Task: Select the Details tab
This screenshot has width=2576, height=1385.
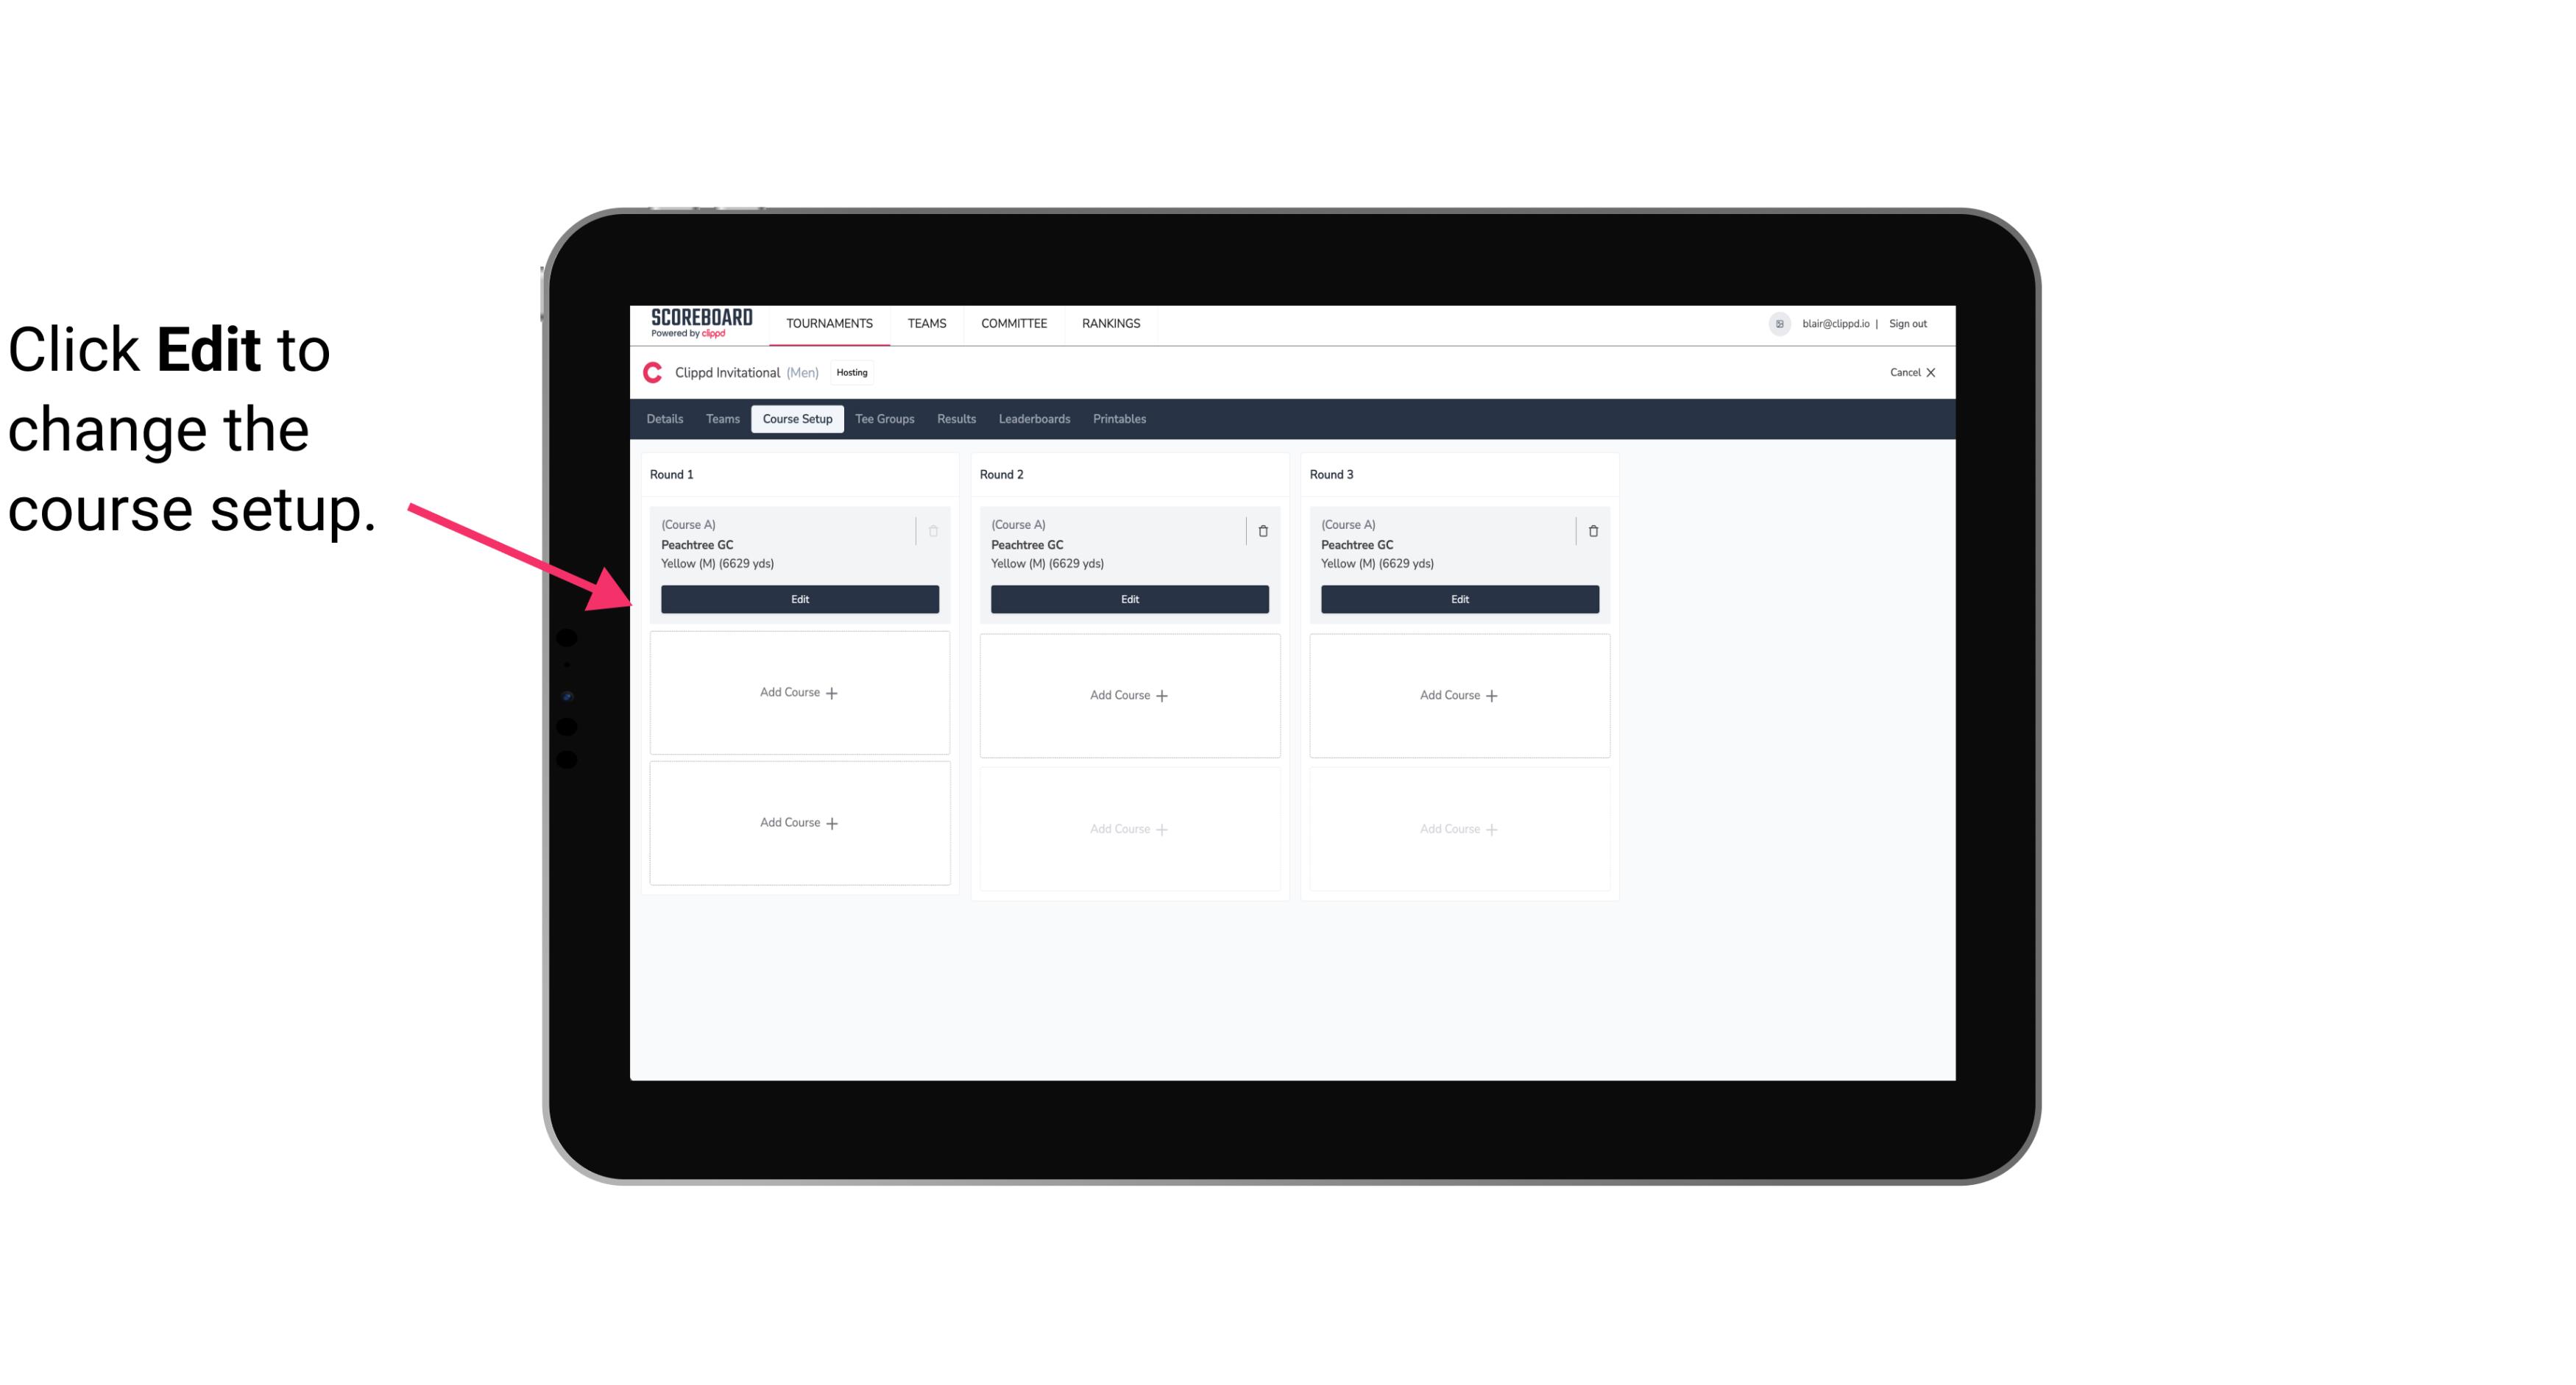Action: 667,418
